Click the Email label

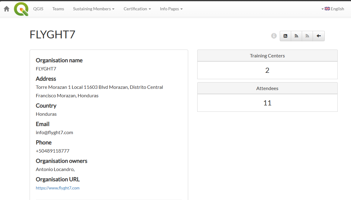tap(43, 124)
